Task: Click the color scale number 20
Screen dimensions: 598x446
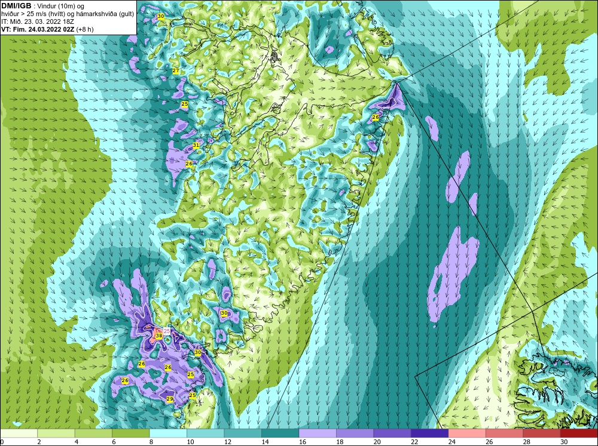Action: point(377,442)
